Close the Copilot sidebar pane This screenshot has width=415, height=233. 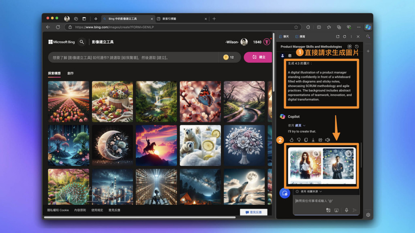click(x=358, y=36)
